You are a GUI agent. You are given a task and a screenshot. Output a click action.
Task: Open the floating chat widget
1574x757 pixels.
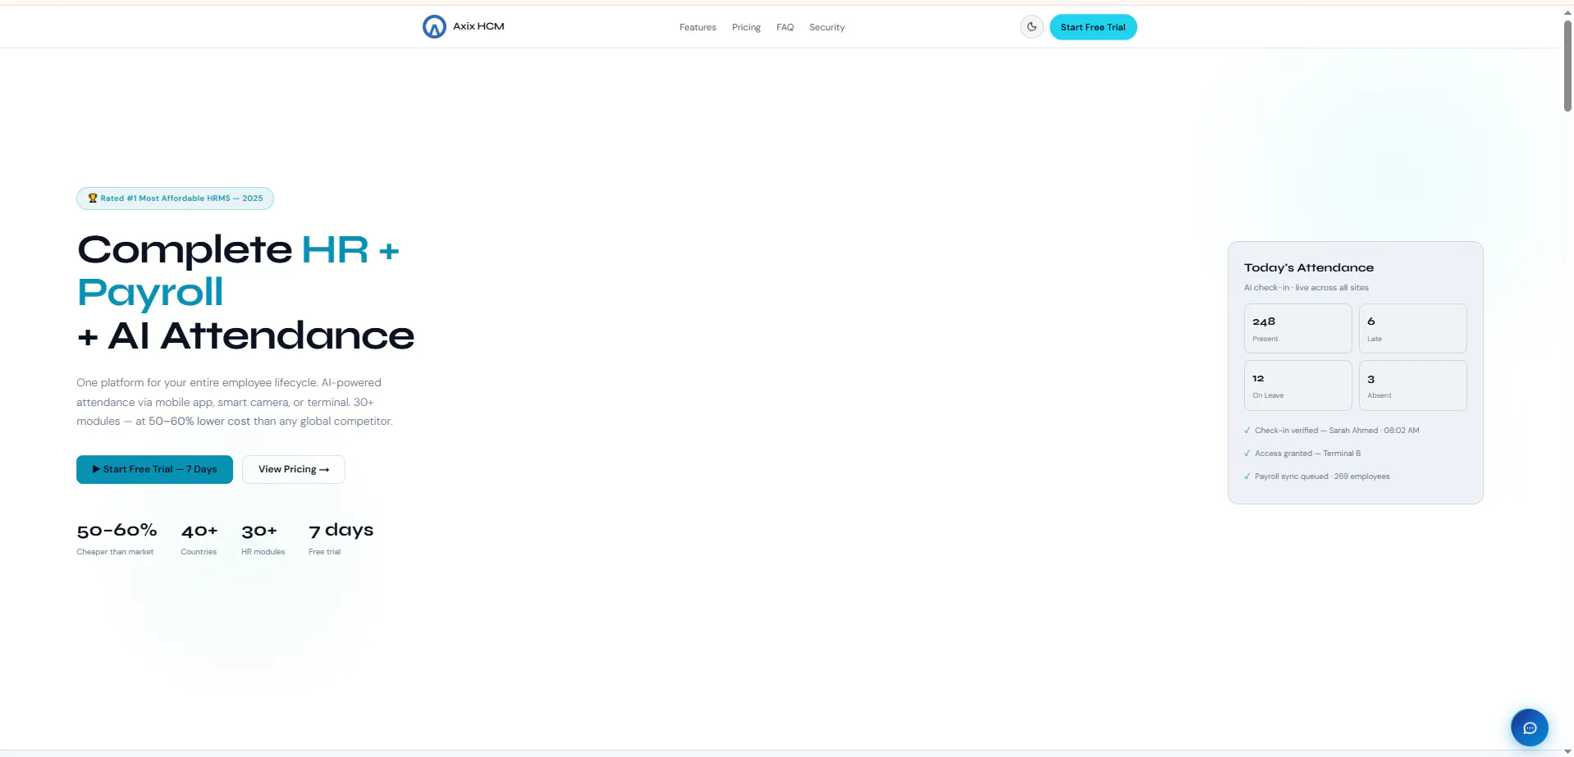pyautogui.click(x=1530, y=727)
